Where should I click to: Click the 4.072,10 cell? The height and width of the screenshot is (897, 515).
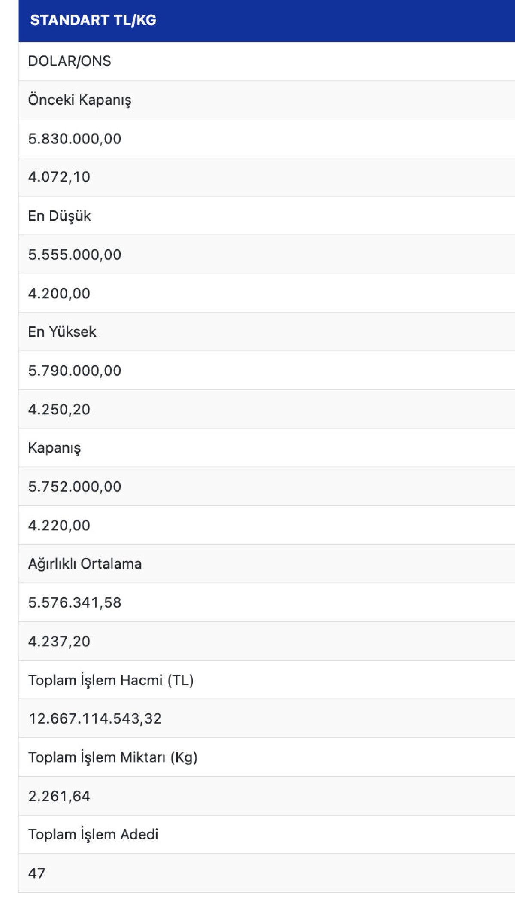[x=59, y=177]
